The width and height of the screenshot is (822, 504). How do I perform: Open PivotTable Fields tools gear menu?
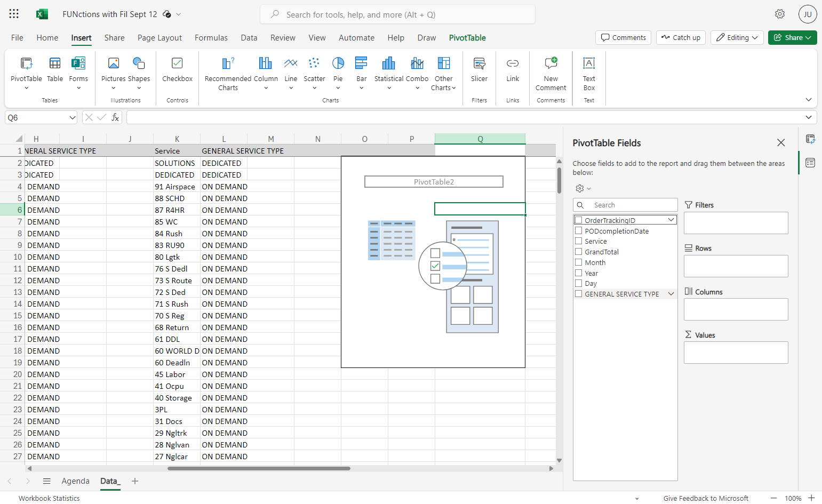tap(583, 188)
